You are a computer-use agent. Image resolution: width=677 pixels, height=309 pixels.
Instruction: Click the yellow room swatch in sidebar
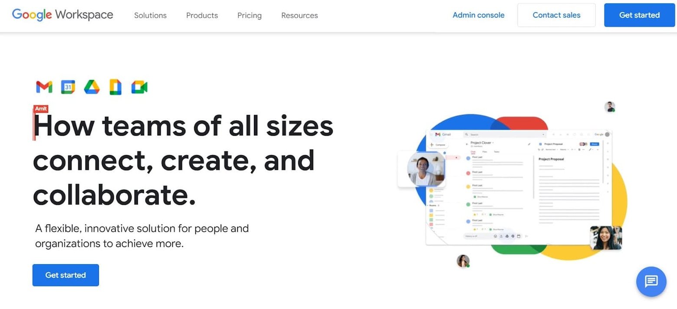coord(431,215)
